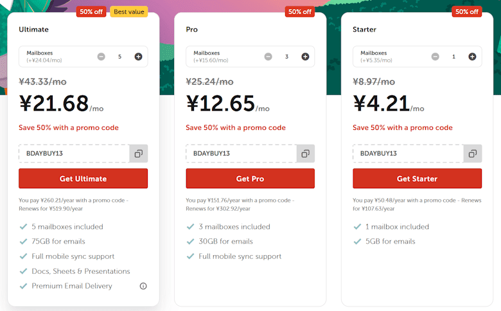Click the Starter plan 50% off badge
The image size is (501, 311).
tap(467, 12)
